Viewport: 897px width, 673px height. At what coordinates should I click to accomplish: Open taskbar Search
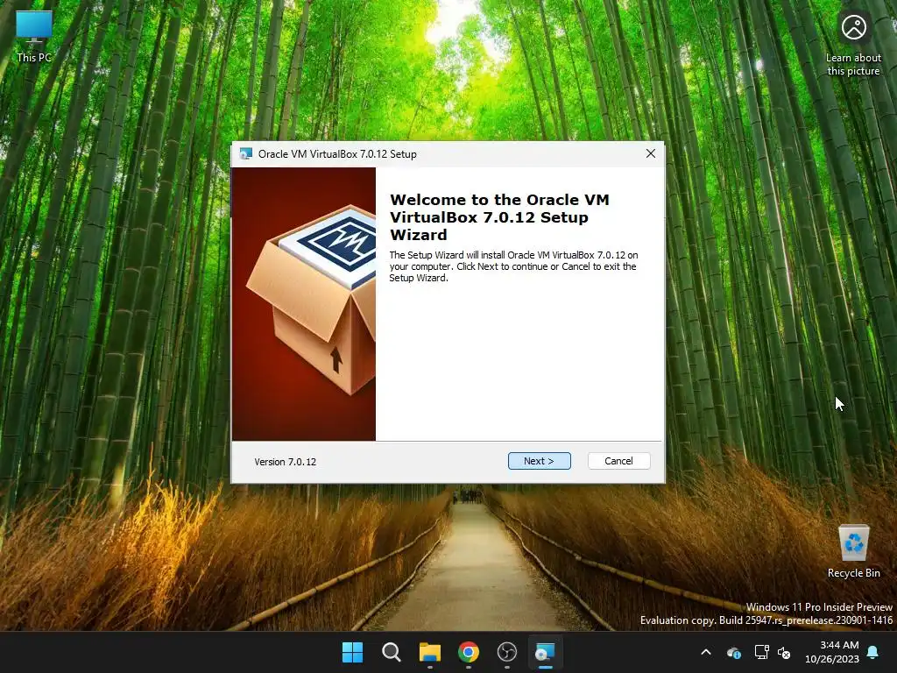(x=392, y=652)
